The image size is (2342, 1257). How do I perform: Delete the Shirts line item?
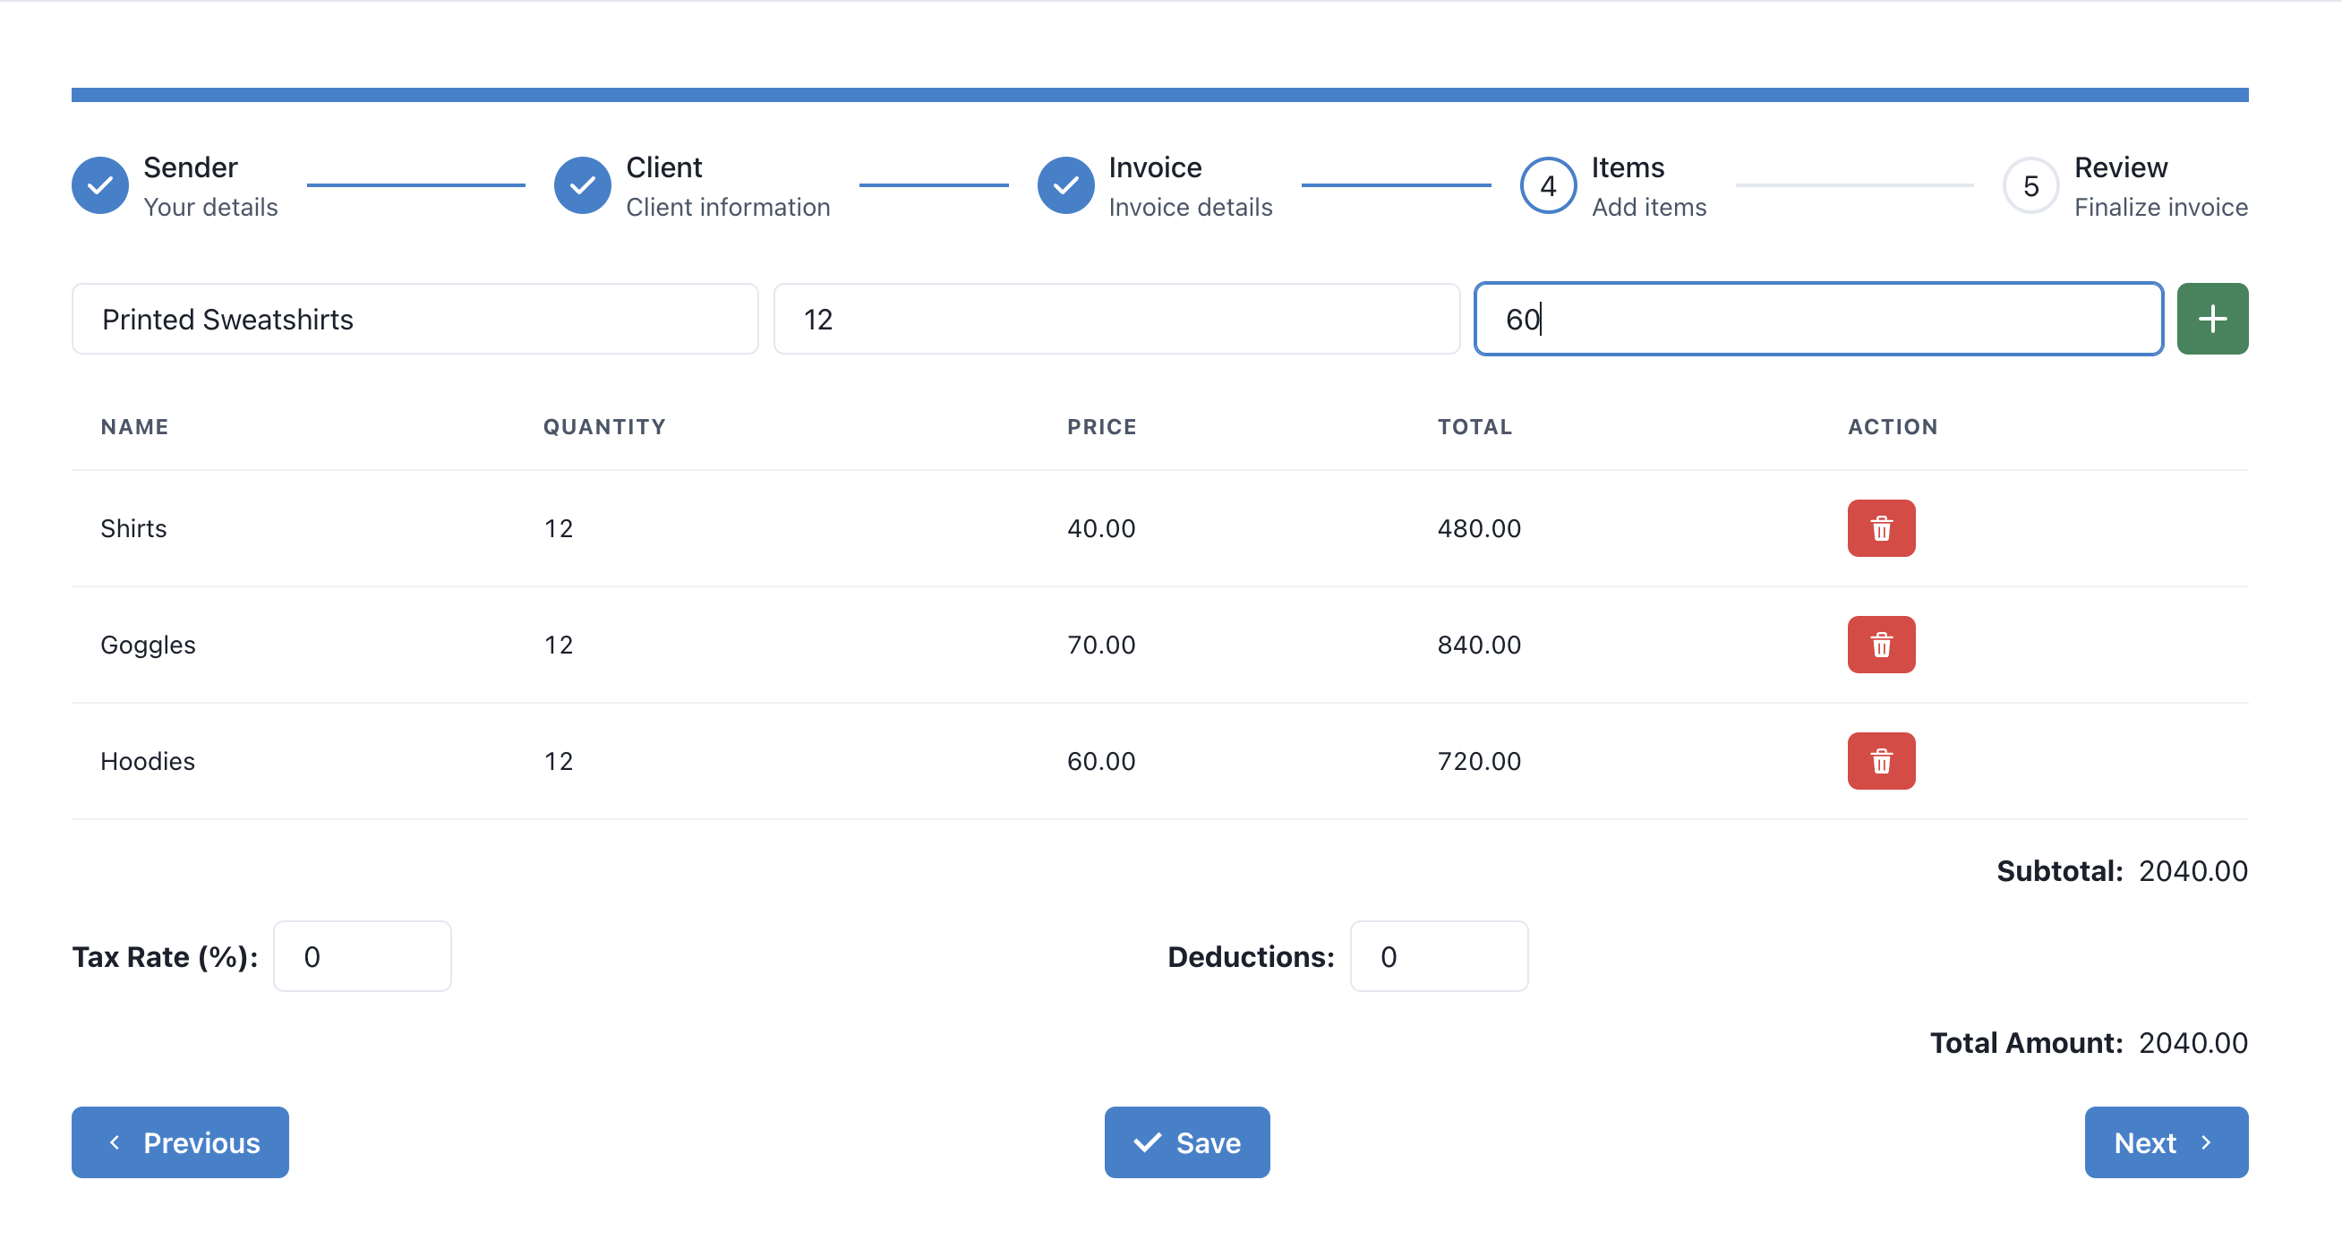coord(1881,528)
